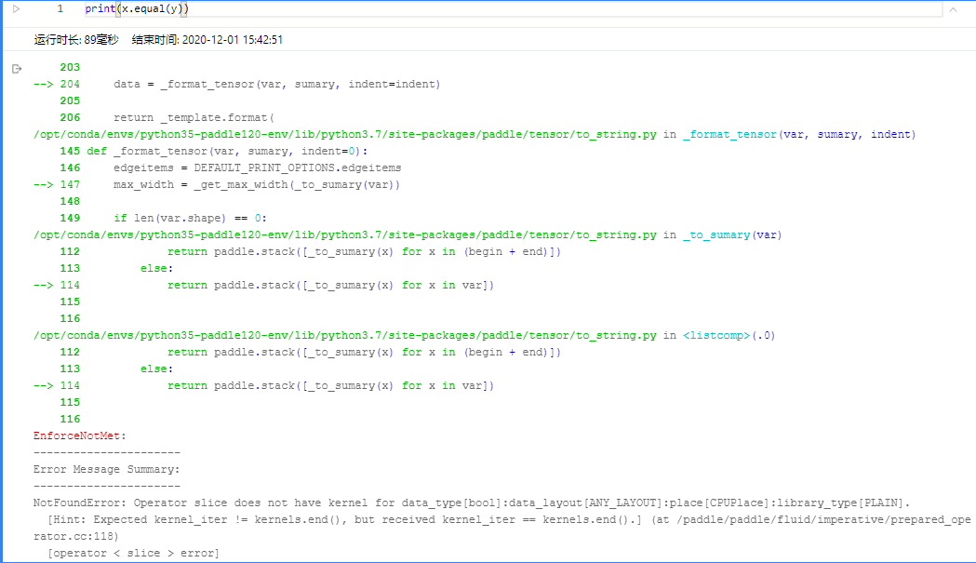This screenshot has height=563, width=976.
Task: Select the Error Message Summary heading
Action: (106, 470)
